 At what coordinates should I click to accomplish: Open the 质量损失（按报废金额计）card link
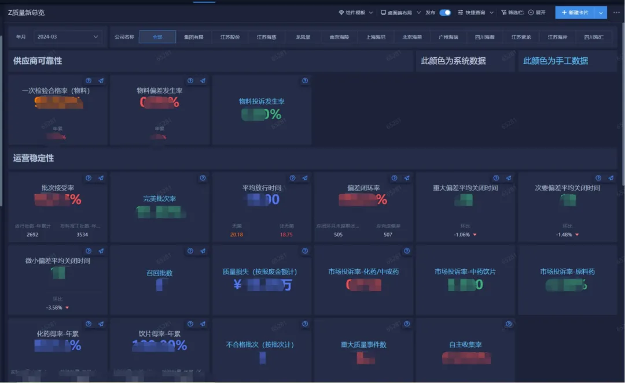point(260,272)
